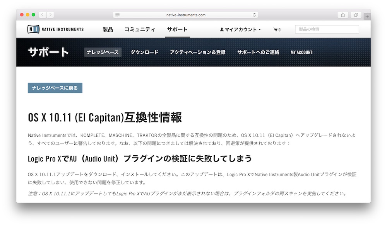Add a new tab with plus icon
387x226 pixels.
[367, 17]
